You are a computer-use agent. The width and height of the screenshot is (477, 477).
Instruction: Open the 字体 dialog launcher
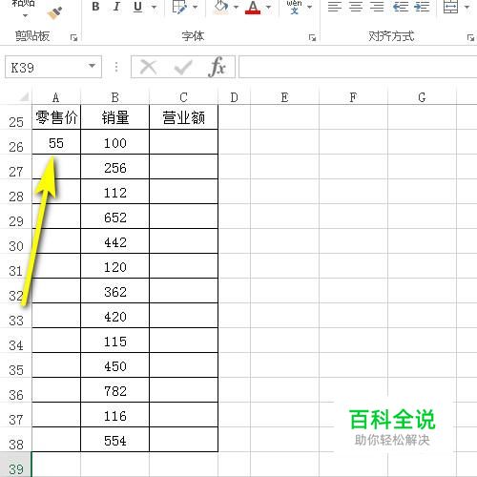[x=312, y=38]
